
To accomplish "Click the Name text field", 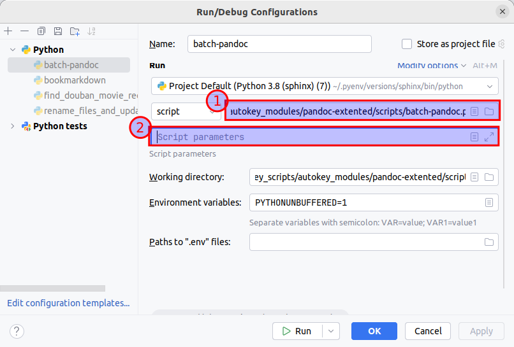I will click(279, 44).
